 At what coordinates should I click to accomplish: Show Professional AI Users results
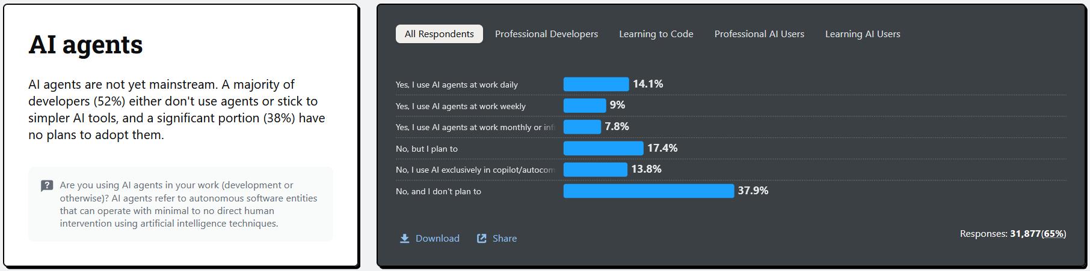tap(759, 34)
